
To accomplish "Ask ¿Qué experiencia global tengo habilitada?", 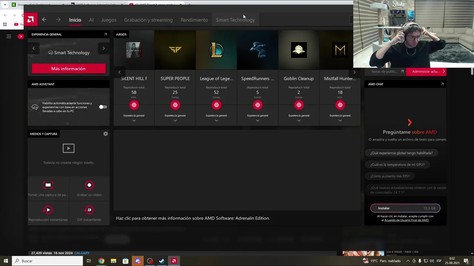I will tap(401, 153).
